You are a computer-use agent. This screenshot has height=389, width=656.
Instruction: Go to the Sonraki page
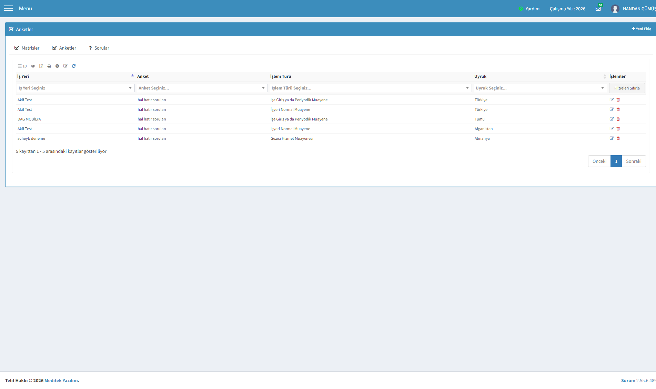pyautogui.click(x=634, y=161)
